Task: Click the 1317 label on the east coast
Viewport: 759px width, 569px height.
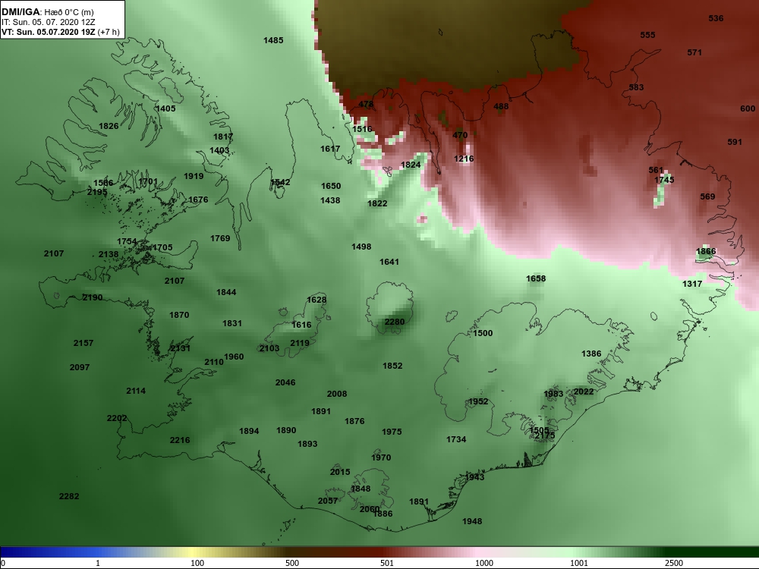Action: [692, 284]
